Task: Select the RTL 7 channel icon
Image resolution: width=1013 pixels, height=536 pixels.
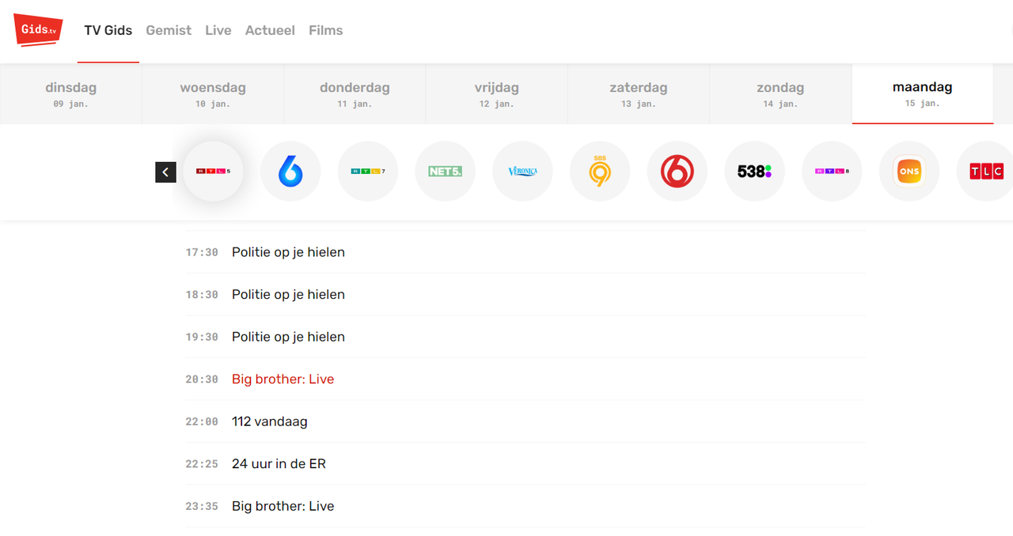Action: click(368, 172)
